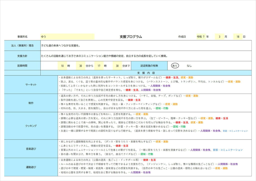This screenshot has width=256, height=181.
Task: Select the closing minutes field before 分まで
Action: click(117, 66)
